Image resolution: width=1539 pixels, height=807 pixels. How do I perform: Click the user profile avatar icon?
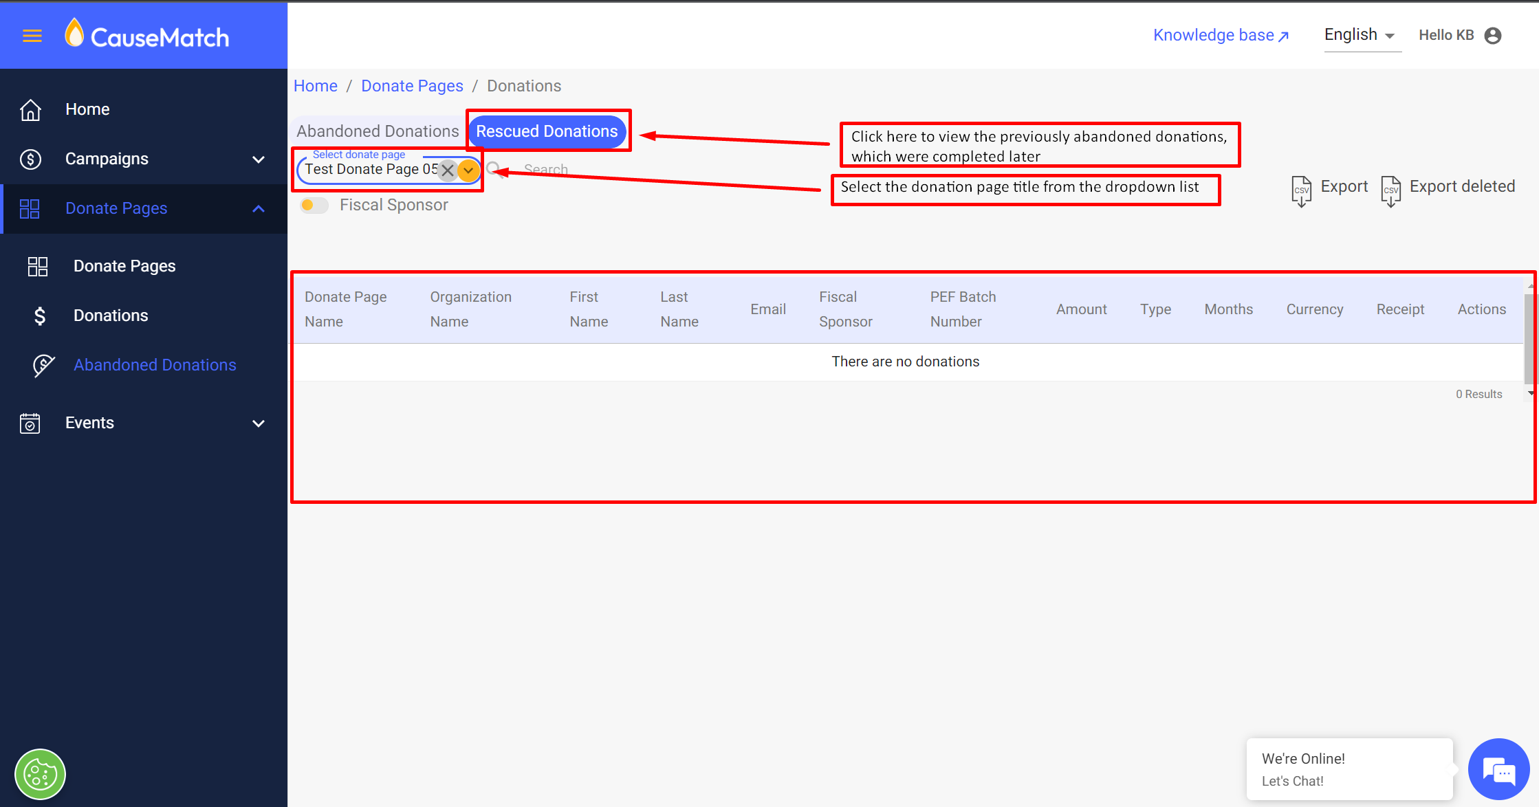tap(1493, 36)
